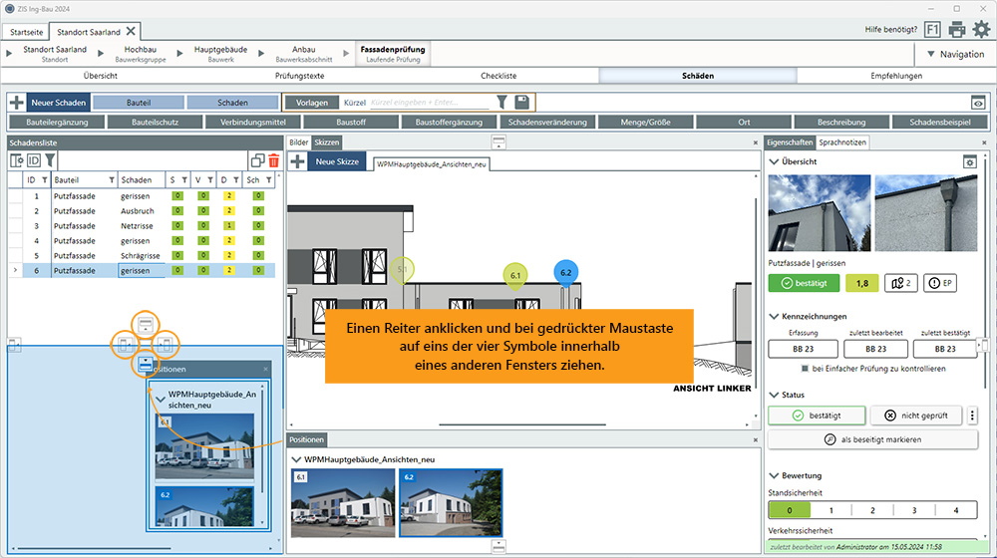The image size is (997, 558).
Task: Click the printer icon
Action: tap(957, 30)
